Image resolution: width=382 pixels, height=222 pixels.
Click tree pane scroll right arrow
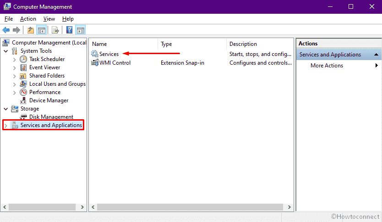82,207
